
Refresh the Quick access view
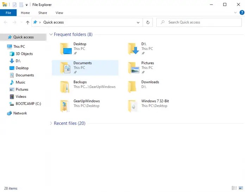click(148, 23)
